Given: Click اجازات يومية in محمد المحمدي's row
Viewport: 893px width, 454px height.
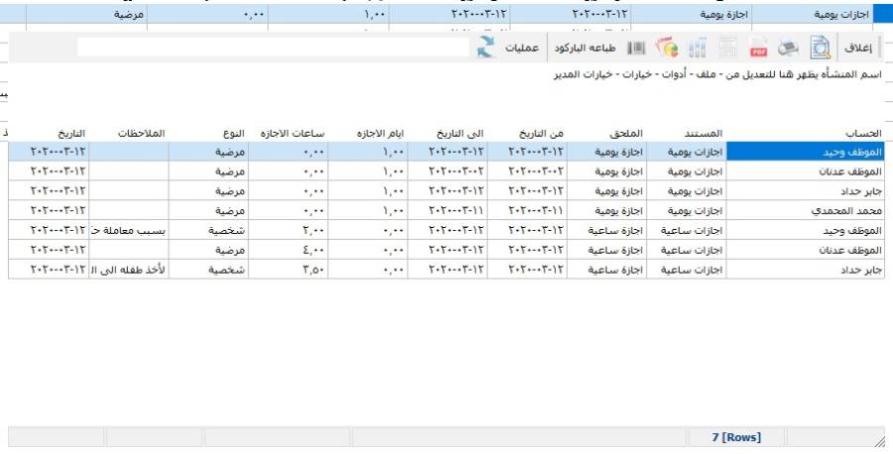Looking at the screenshot, I should [x=687, y=211].
